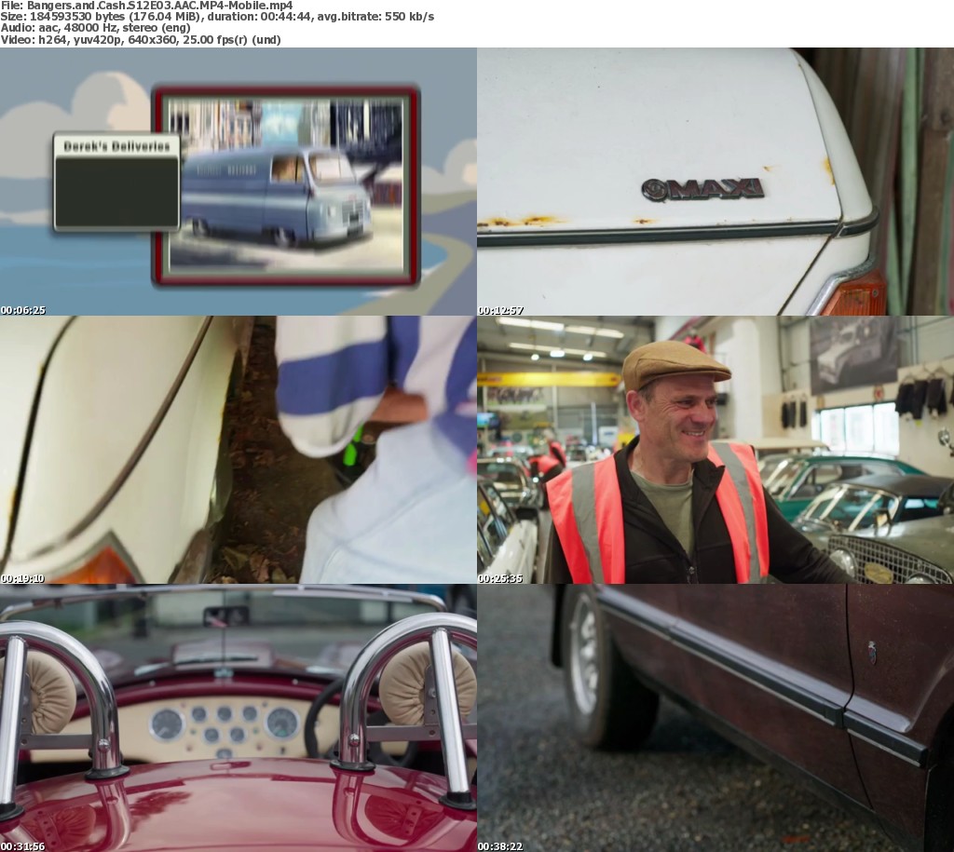Viewport: 954px width, 852px height.
Task: Click the 00:38:22 timestamp
Action: [x=500, y=846]
